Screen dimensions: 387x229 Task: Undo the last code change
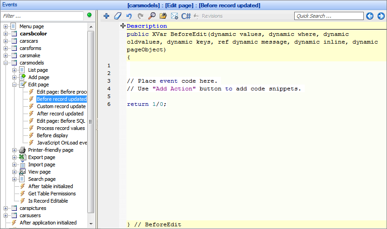tap(129, 16)
